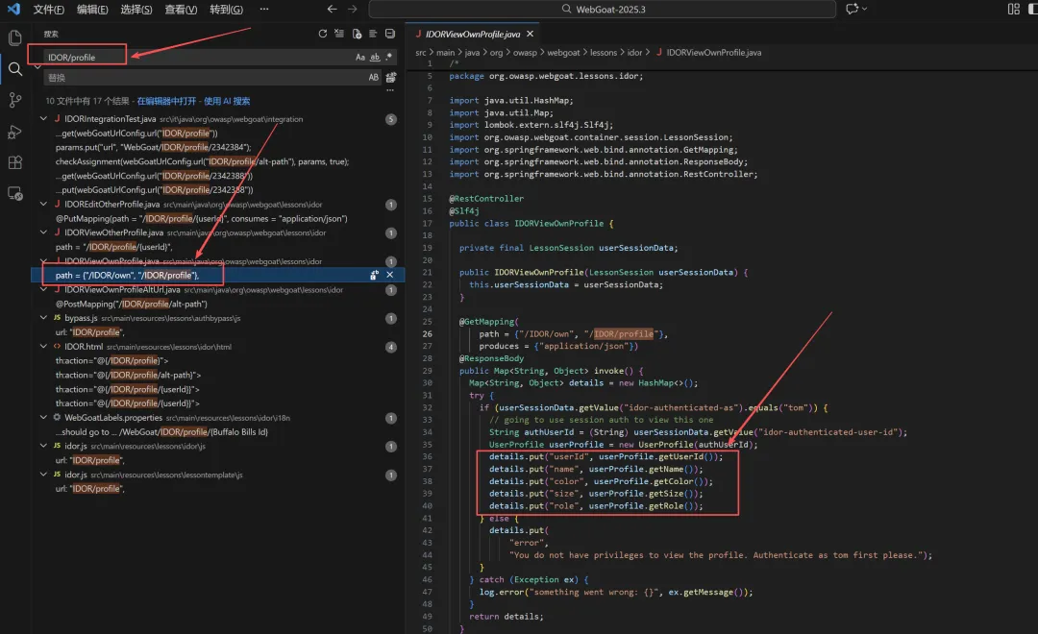The image size is (1038, 634).
Task: Open the Extensions view
Action: point(14,162)
